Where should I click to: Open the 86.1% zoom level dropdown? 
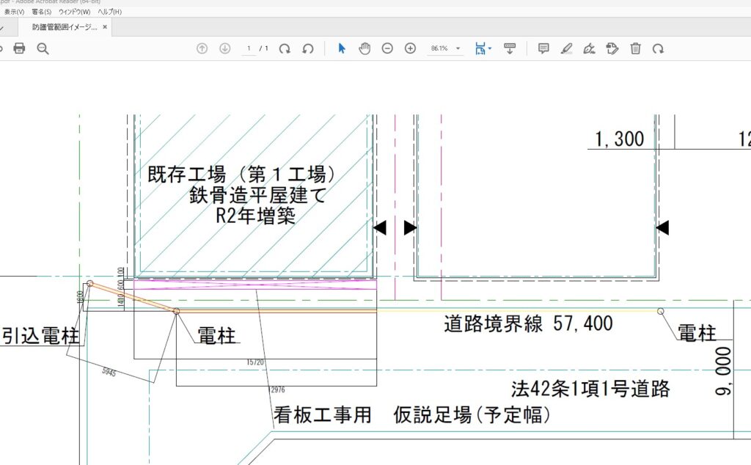tap(446, 48)
